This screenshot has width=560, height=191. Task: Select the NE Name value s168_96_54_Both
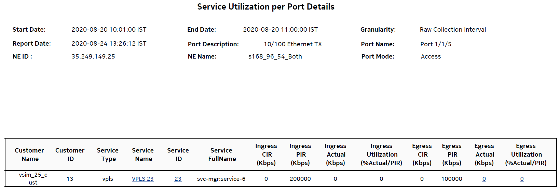pos(275,57)
